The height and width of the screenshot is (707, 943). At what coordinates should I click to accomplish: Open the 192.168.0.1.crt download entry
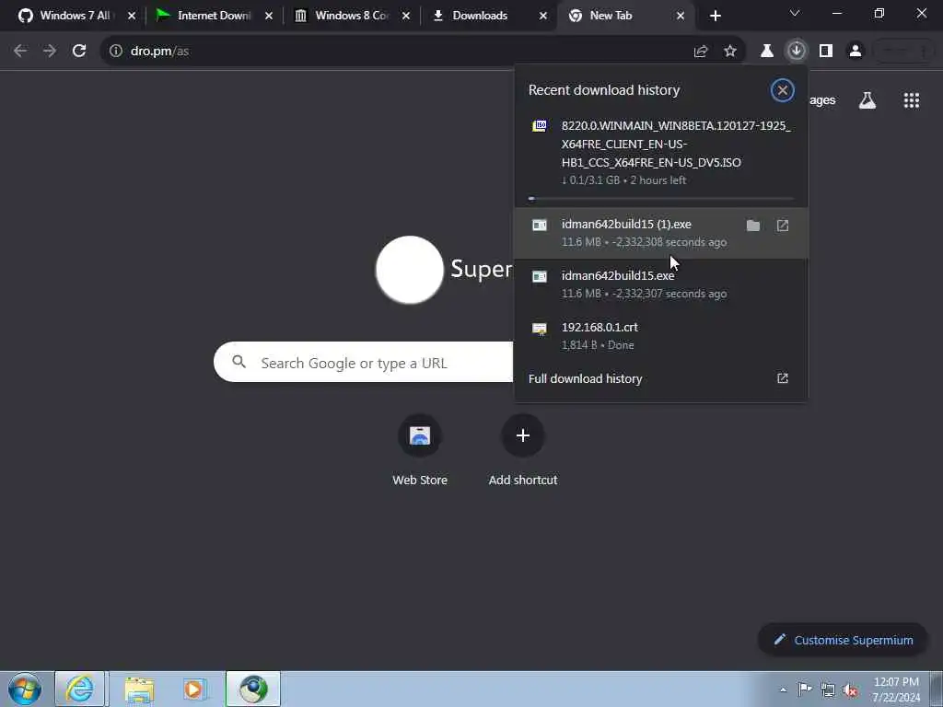coord(661,336)
